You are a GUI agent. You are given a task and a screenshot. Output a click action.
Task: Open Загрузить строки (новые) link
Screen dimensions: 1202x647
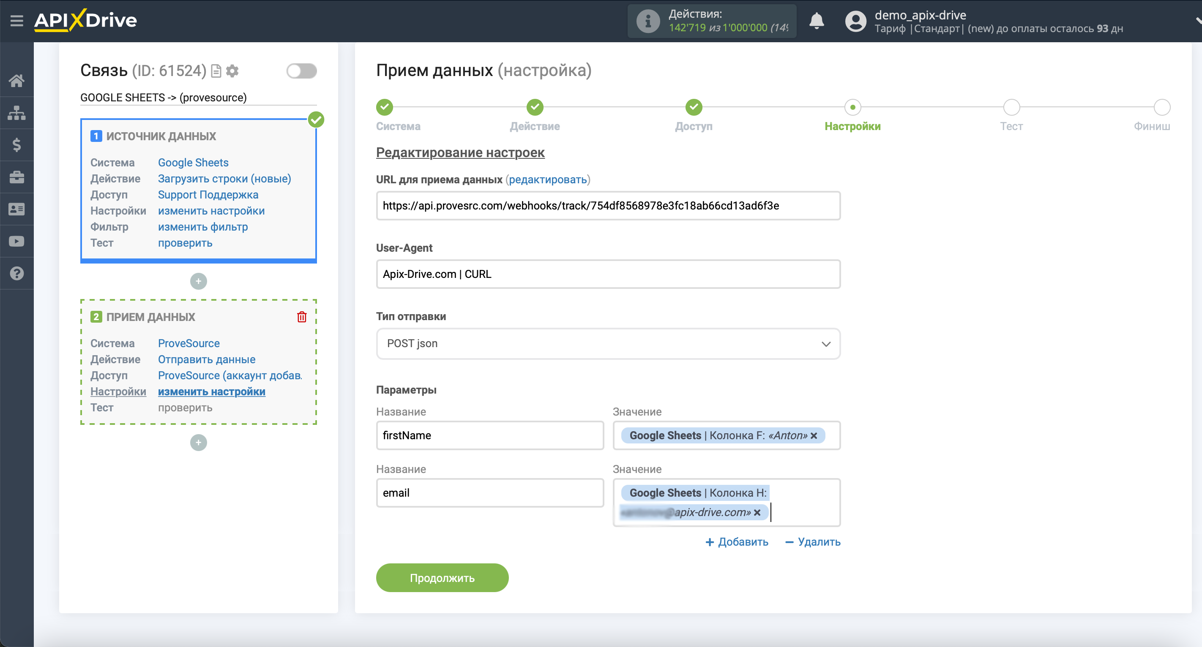coord(224,179)
